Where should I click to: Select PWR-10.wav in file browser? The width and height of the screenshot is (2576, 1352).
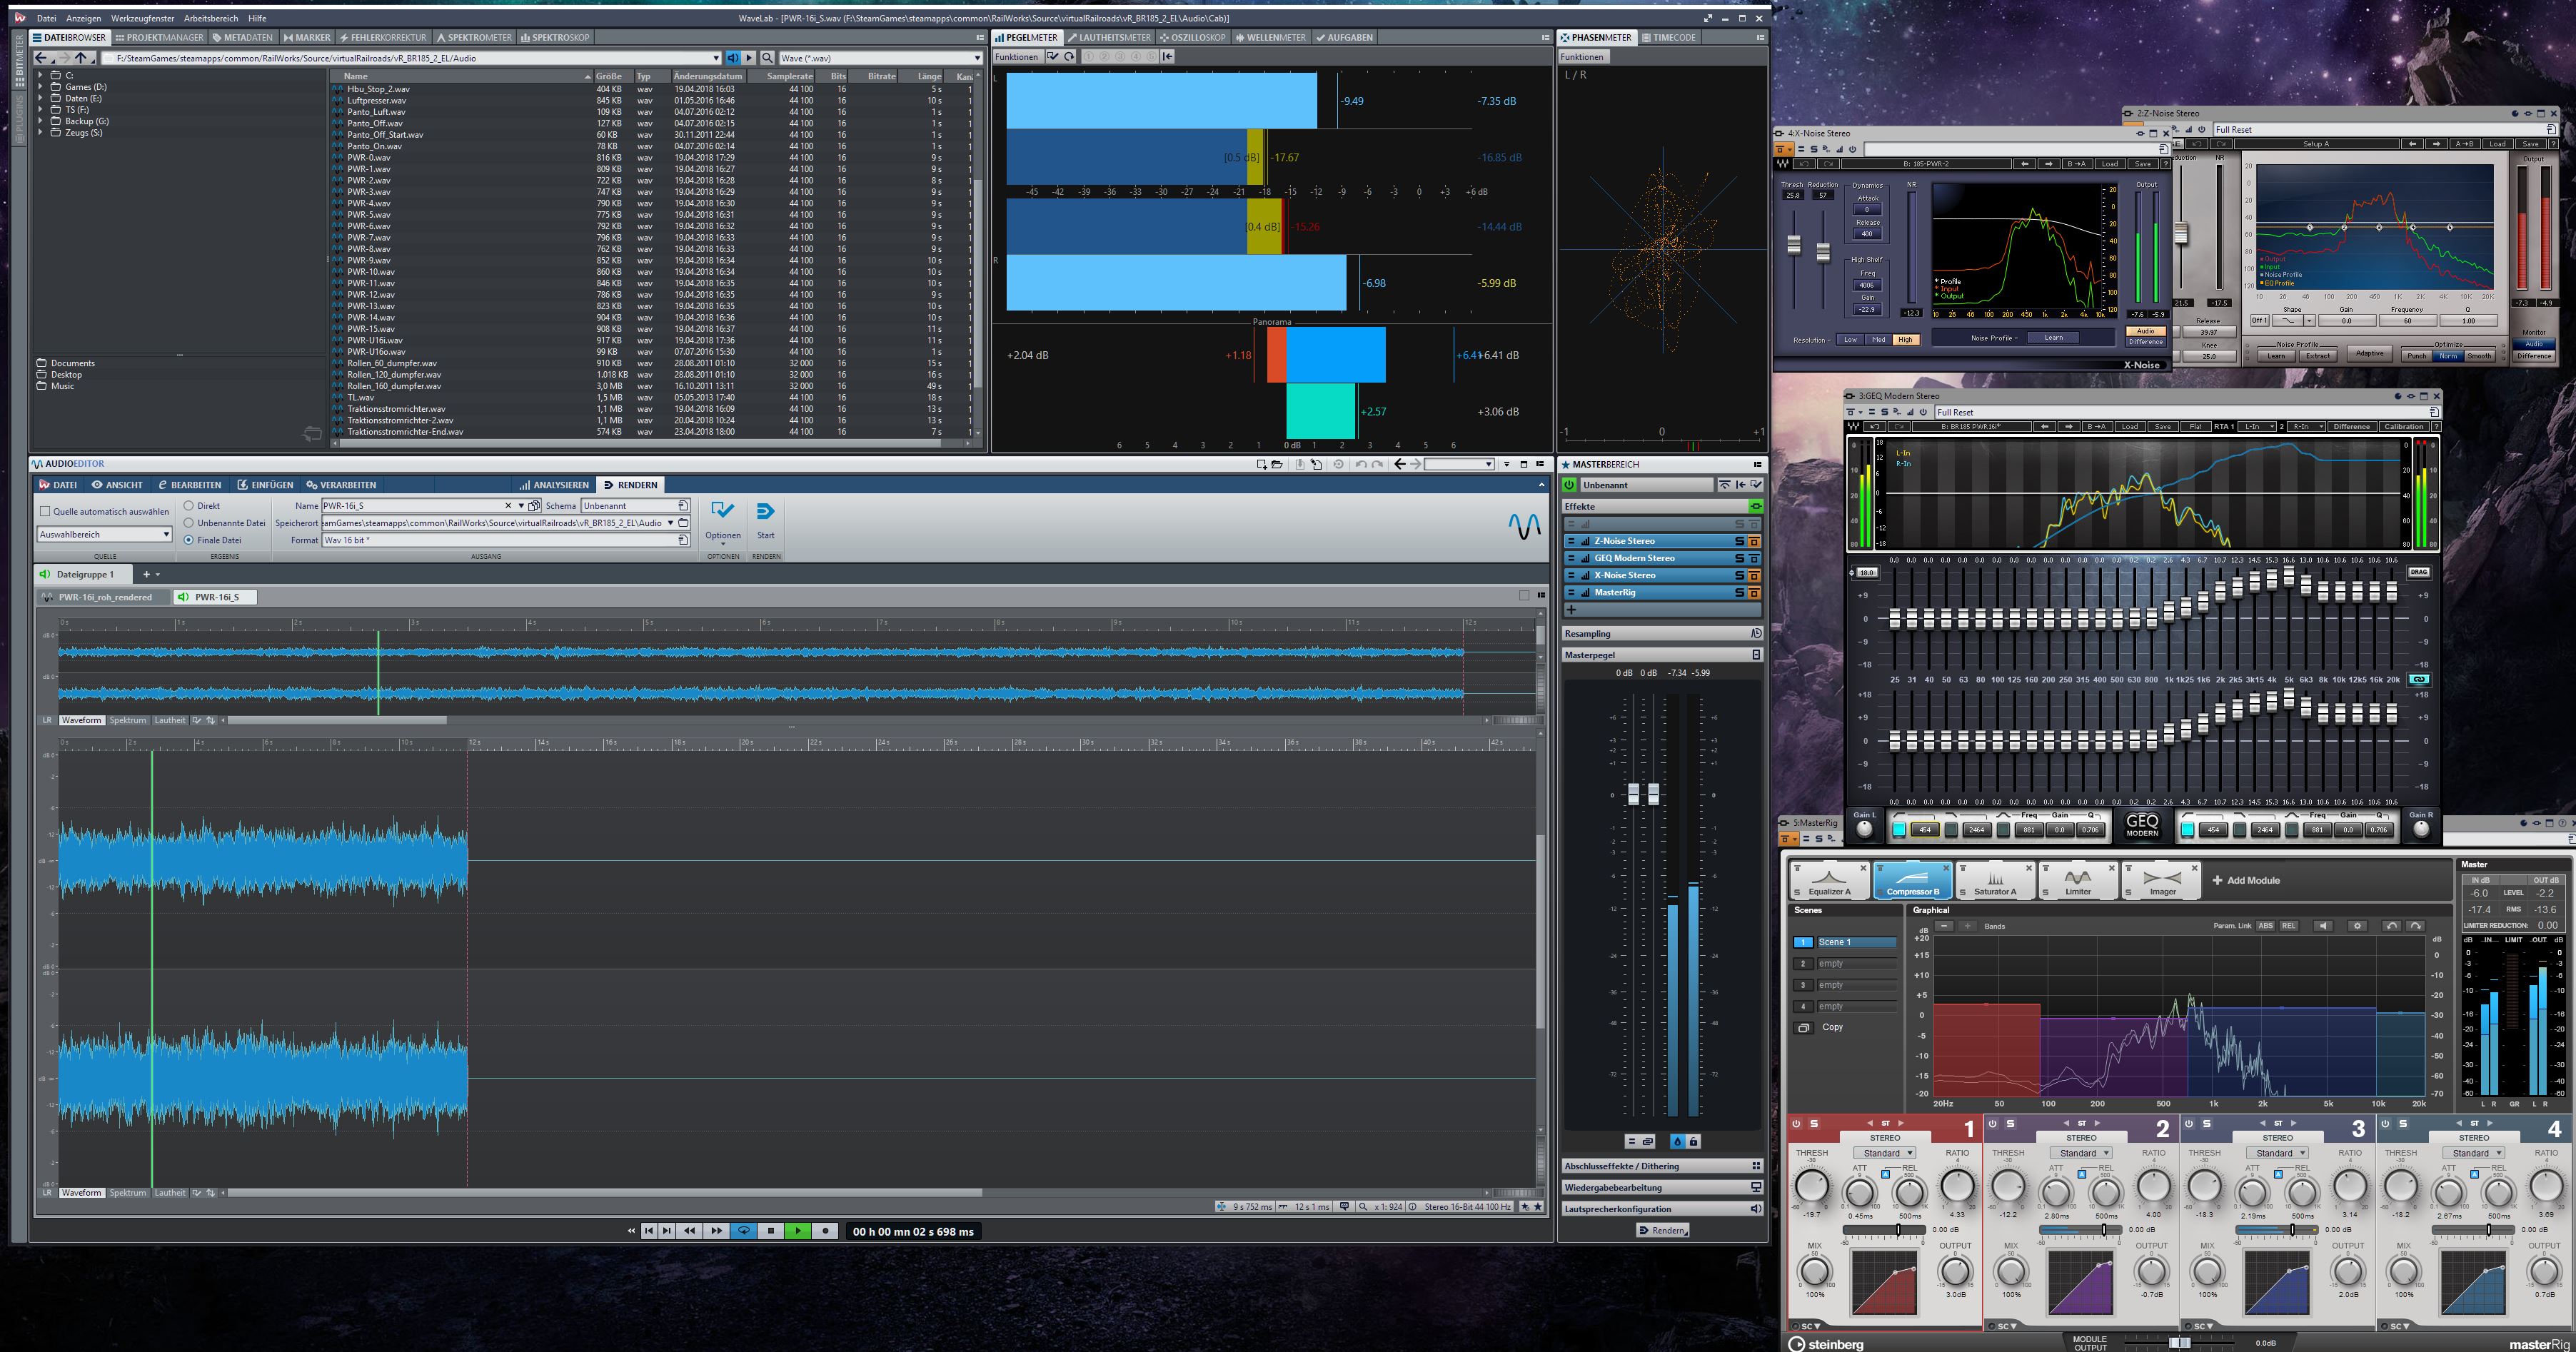click(371, 272)
